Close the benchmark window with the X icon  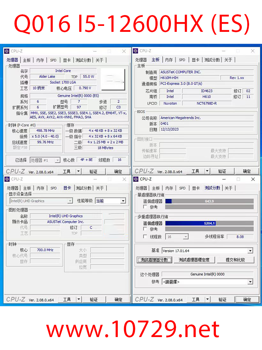coord(253,179)
